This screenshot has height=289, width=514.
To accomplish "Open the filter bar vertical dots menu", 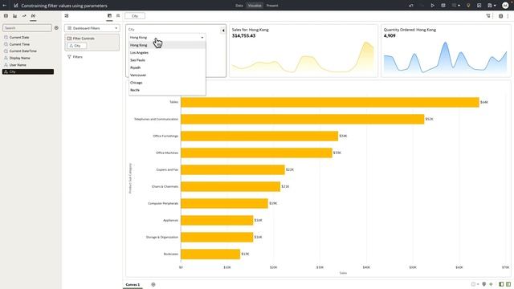I will click(508, 16).
